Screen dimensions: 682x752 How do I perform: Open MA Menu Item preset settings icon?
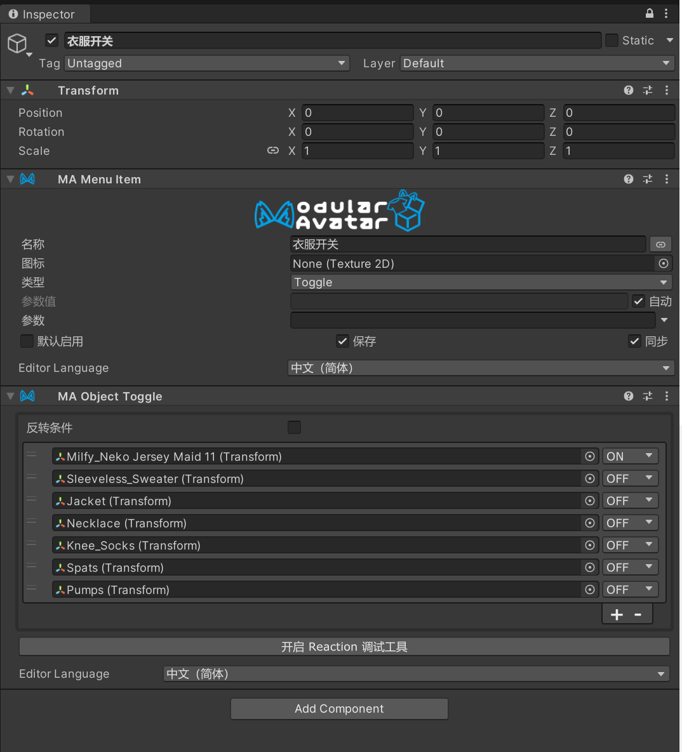click(x=648, y=180)
